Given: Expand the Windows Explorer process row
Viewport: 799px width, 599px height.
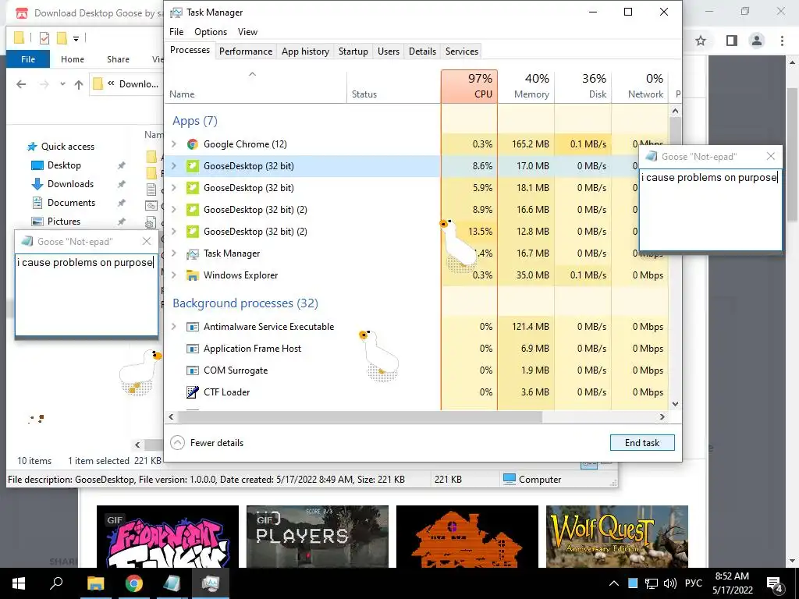Looking at the screenshot, I should [x=174, y=275].
